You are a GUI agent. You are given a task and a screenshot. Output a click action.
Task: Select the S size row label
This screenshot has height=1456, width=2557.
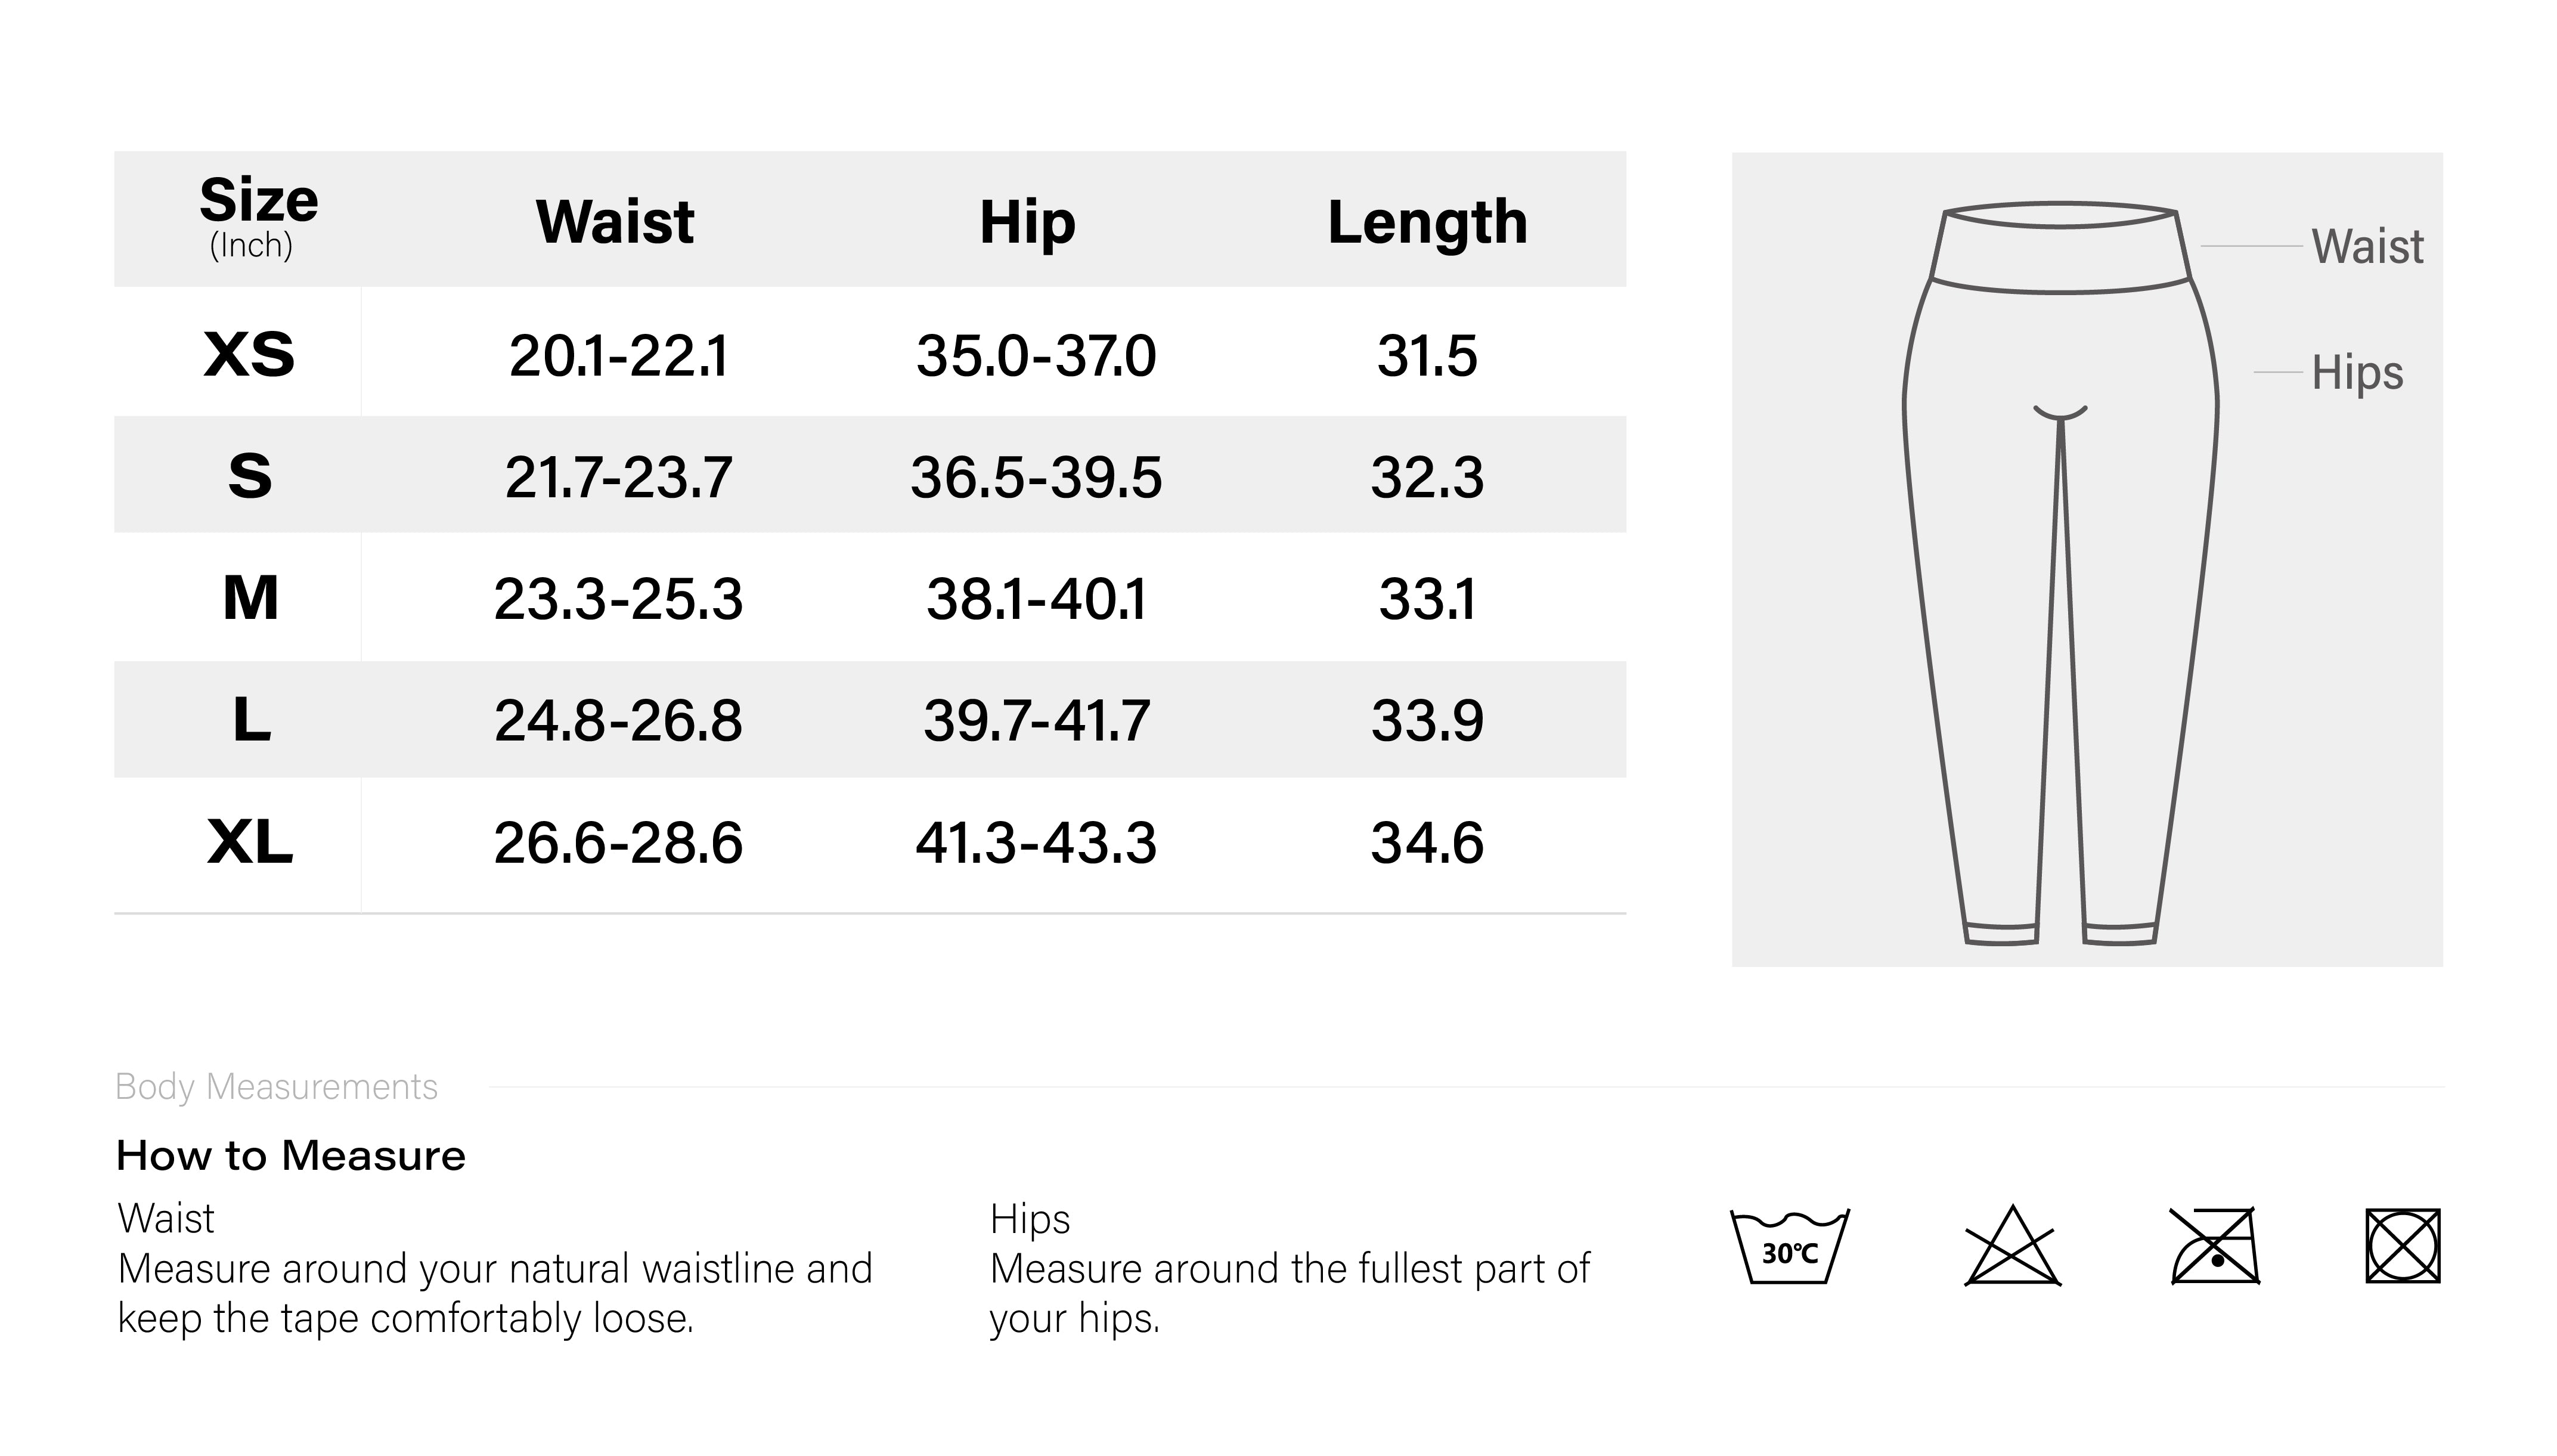click(249, 476)
